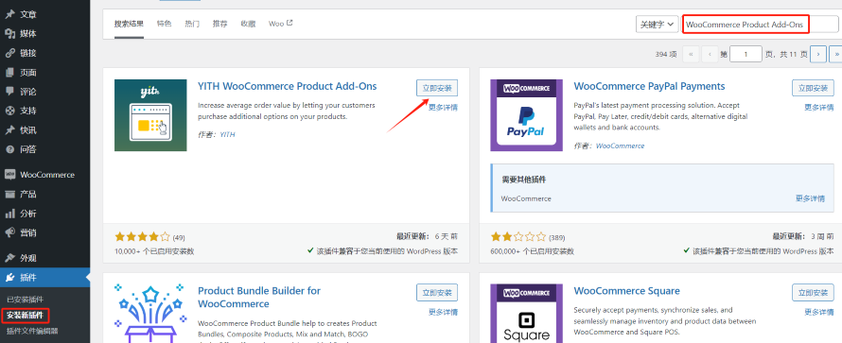The height and width of the screenshot is (343, 842).
Task: Jump to the last results page
Action: click(835, 54)
